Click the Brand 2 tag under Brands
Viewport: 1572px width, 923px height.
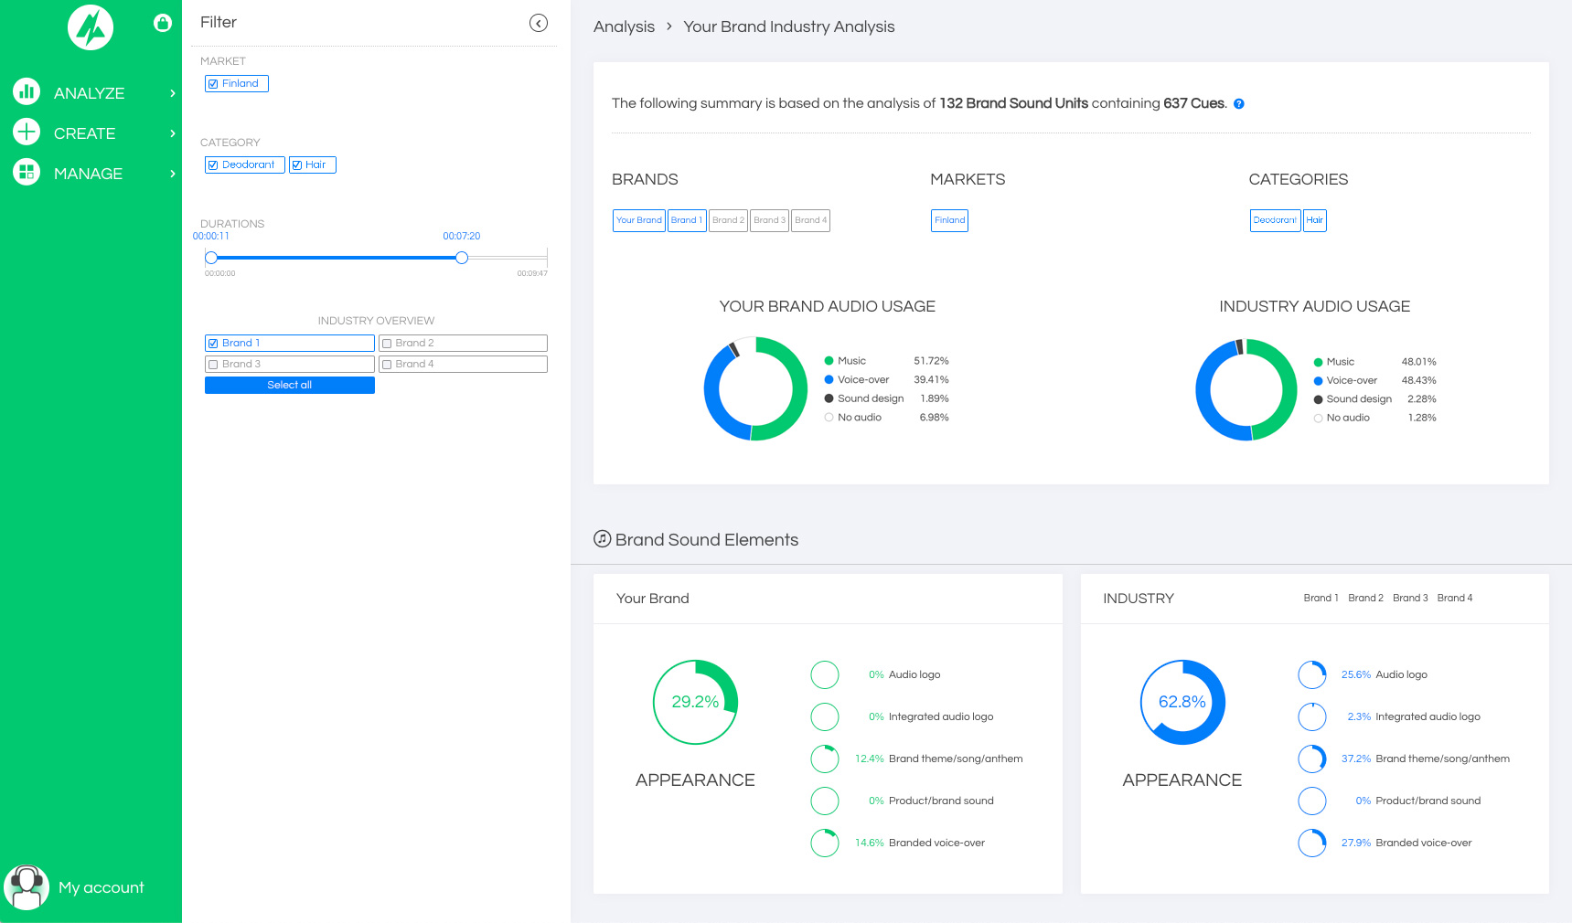(729, 220)
